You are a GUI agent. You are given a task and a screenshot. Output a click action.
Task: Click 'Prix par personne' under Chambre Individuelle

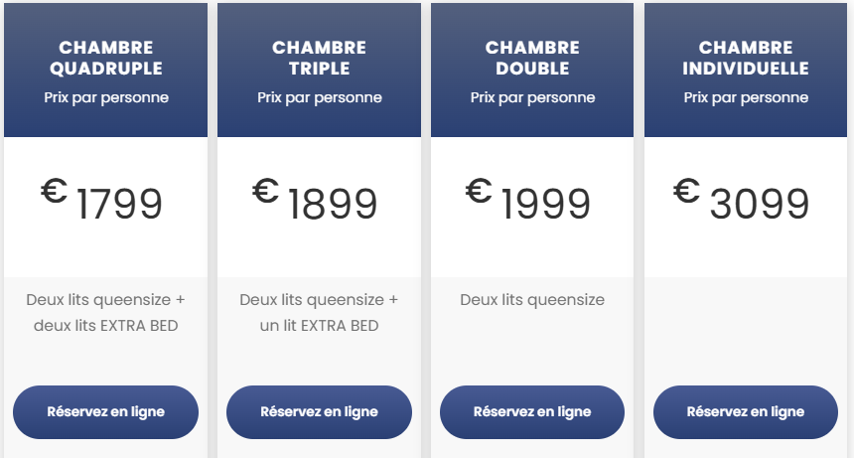pyautogui.click(x=746, y=97)
